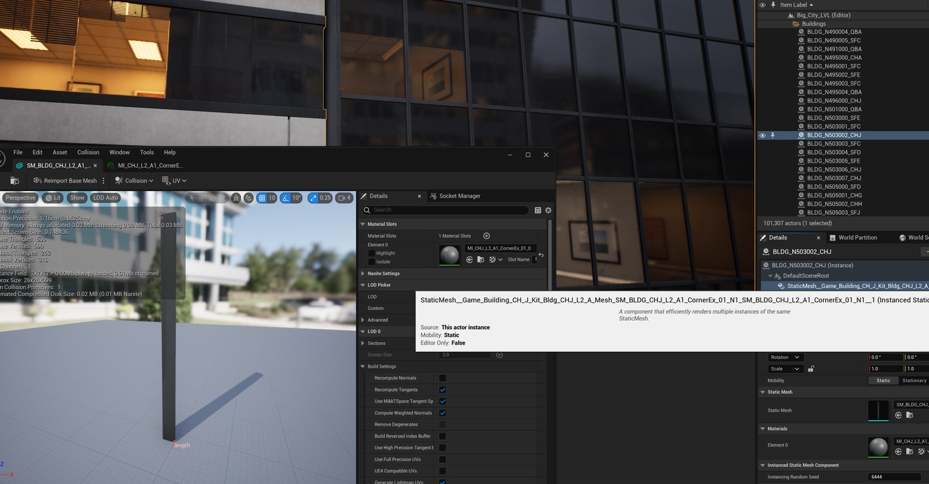Enable Recompute Normals checkbox
This screenshot has width=929, height=484.
click(443, 378)
